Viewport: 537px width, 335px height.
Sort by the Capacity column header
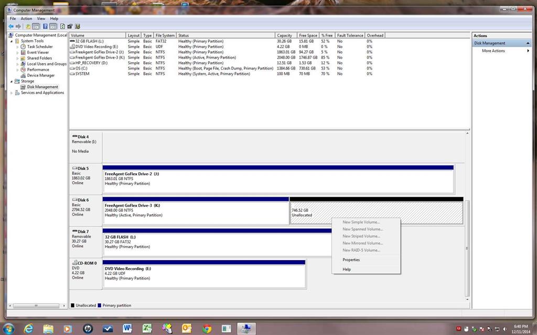[x=286, y=35]
